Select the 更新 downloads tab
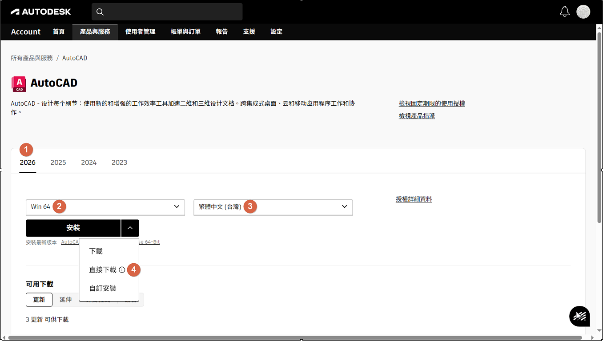603x341 pixels. [x=39, y=300]
